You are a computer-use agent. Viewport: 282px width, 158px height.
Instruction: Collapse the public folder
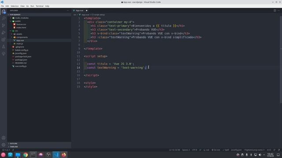tap(18, 21)
